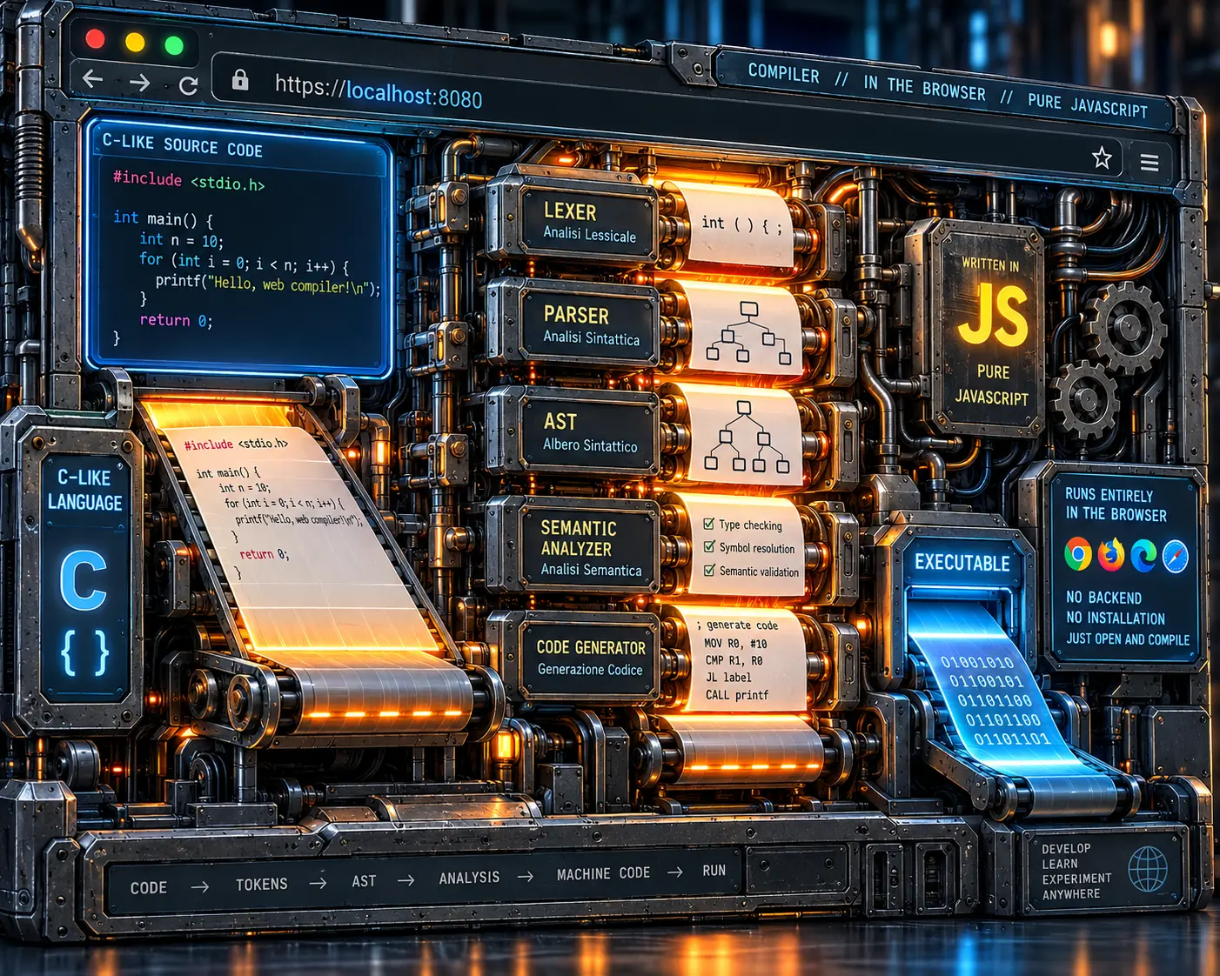The image size is (1220, 976).
Task: Open the hamburger menu icon
Action: [1150, 163]
